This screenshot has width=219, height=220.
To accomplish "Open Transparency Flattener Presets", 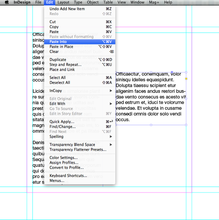I will [x=80, y=150].
